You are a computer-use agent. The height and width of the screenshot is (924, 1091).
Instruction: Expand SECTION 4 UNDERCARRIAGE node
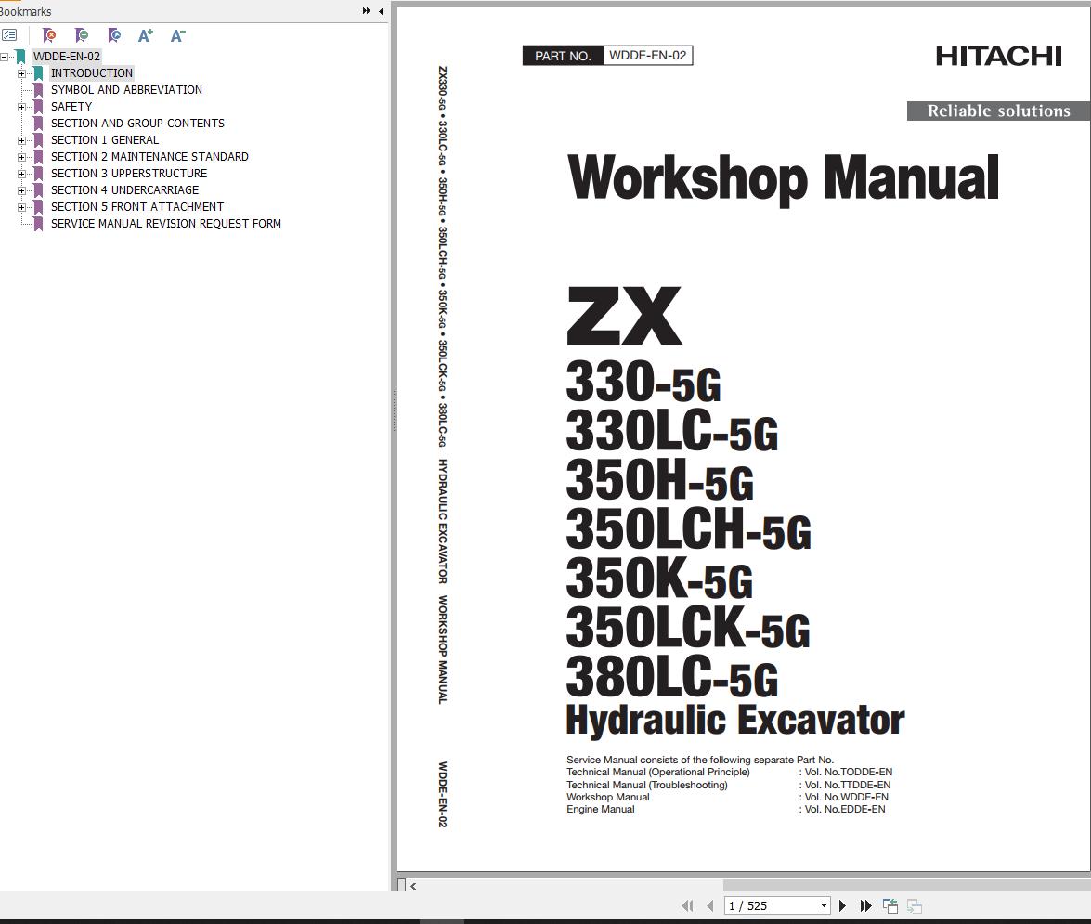21,190
